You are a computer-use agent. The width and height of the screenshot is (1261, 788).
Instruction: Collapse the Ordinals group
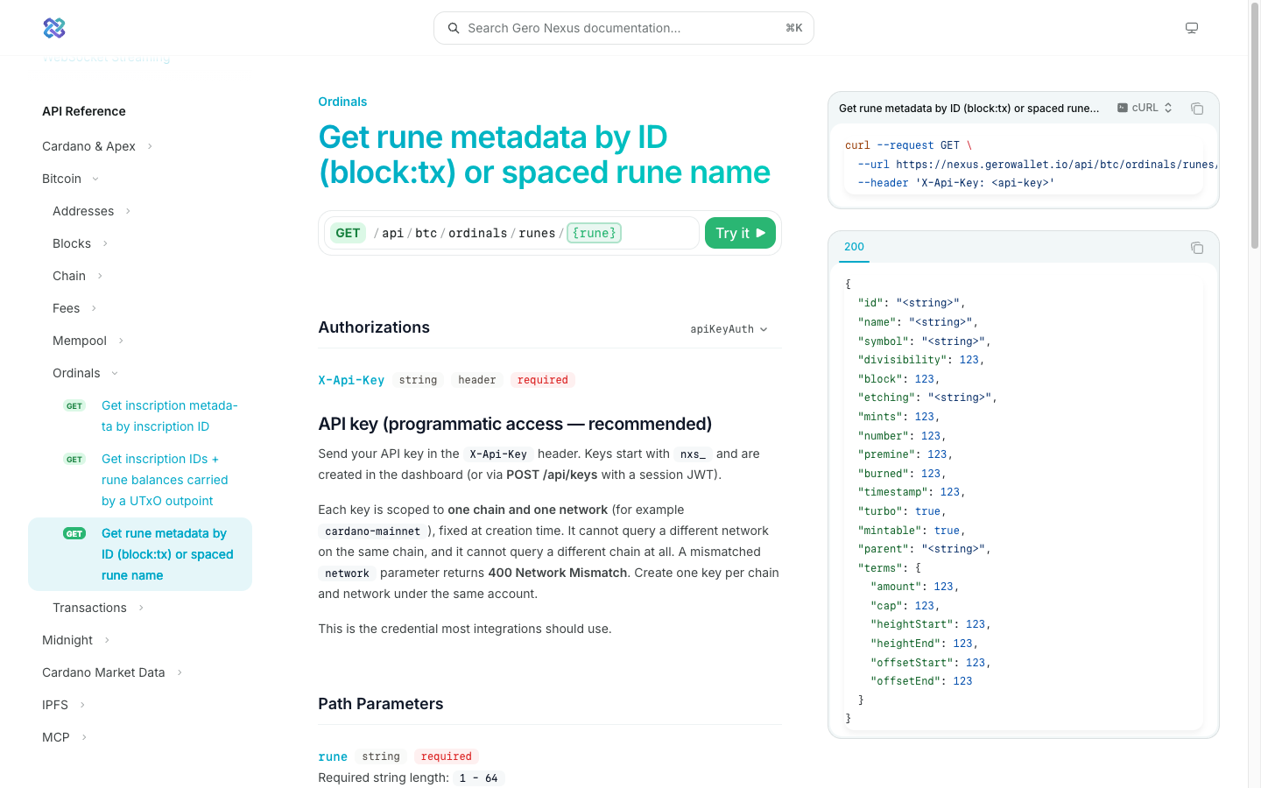coord(85,373)
